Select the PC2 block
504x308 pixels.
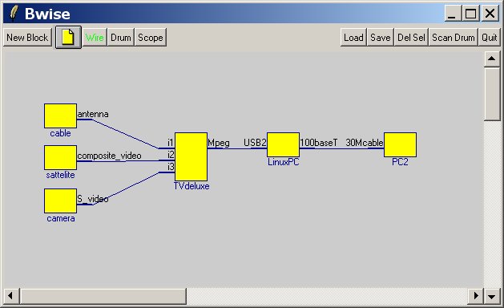pos(400,145)
